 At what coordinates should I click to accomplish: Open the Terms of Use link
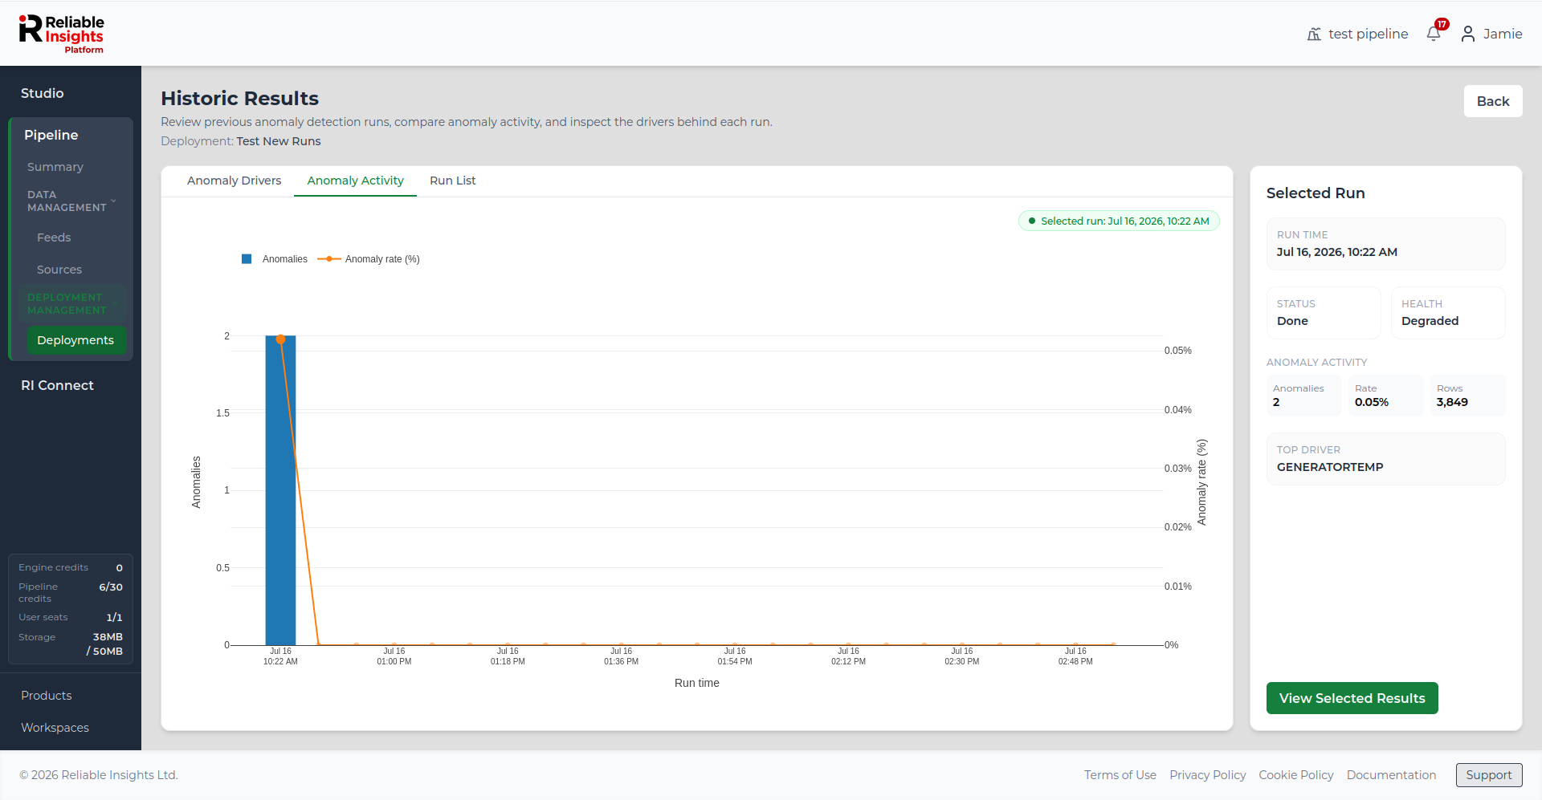coord(1120,775)
